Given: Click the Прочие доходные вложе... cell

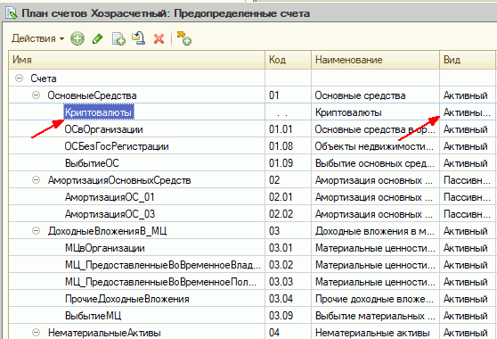Looking at the screenshot, I should click(375, 299).
